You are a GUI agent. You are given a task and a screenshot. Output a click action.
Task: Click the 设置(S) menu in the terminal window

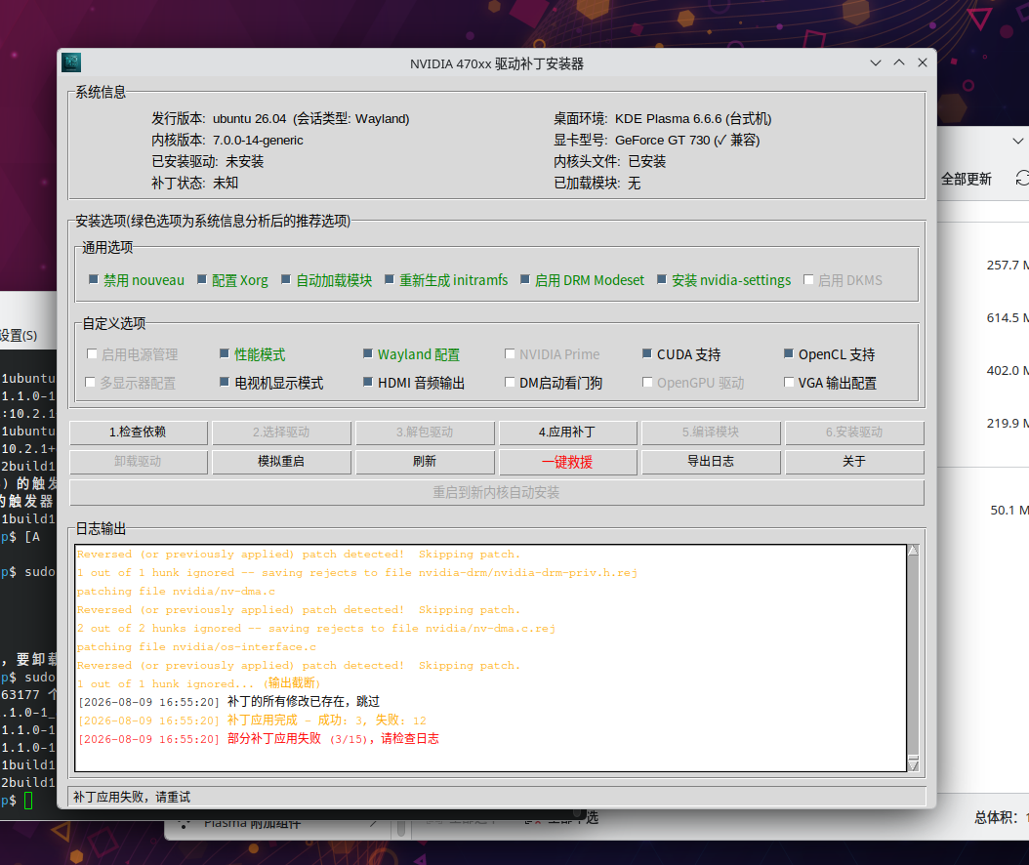click(x=19, y=336)
